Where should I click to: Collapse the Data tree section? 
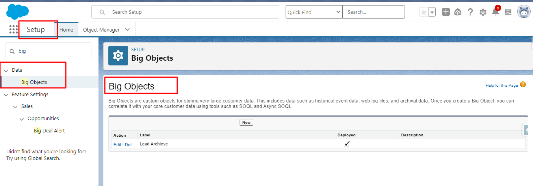click(x=6, y=70)
